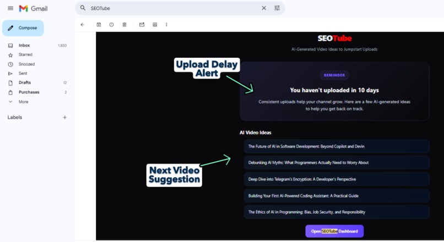The width and height of the screenshot is (444, 242).
Task: Click the Drafts page icon
Action: (x=10, y=83)
